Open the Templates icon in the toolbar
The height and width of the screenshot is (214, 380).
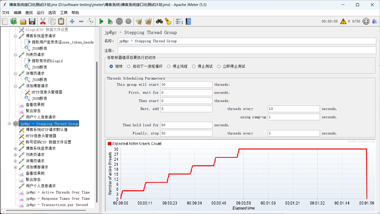pyautogui.click(x=14, y=21)
